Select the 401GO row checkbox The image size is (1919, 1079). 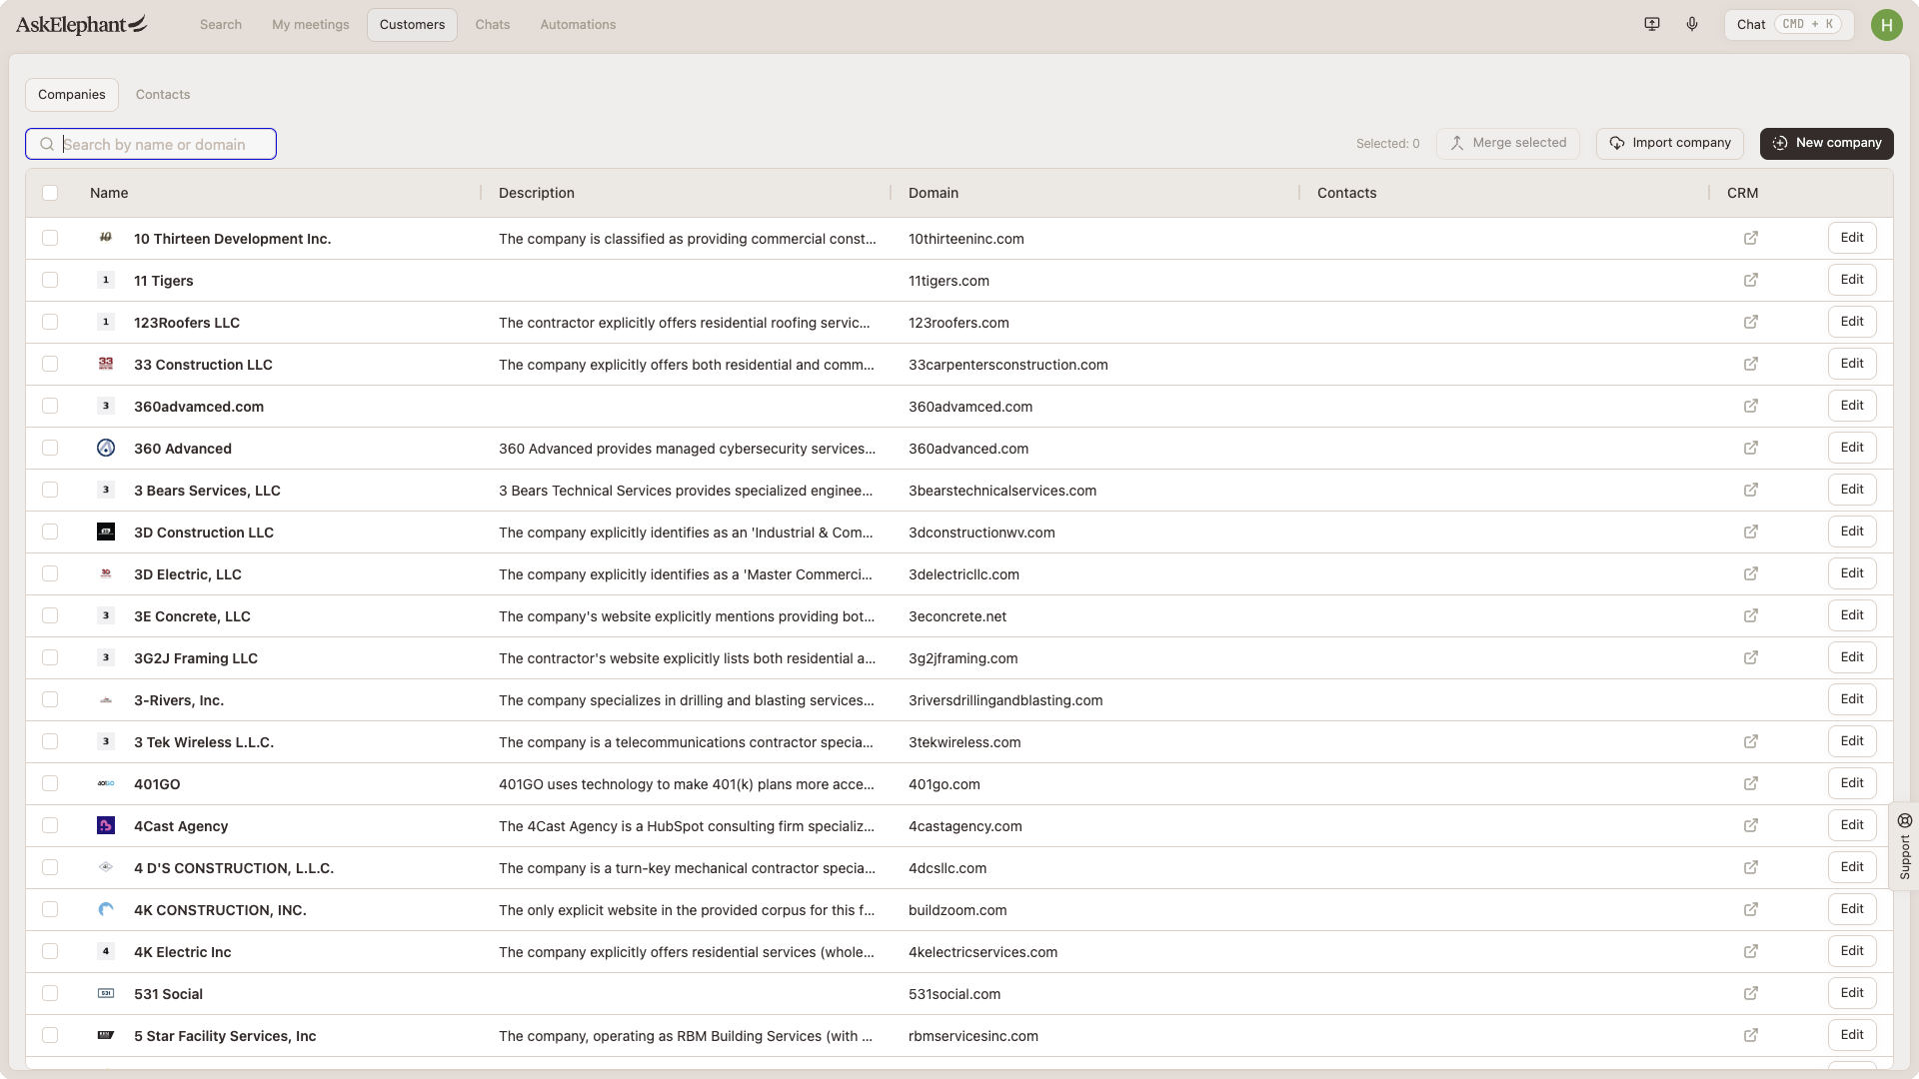tap(50, 783)
